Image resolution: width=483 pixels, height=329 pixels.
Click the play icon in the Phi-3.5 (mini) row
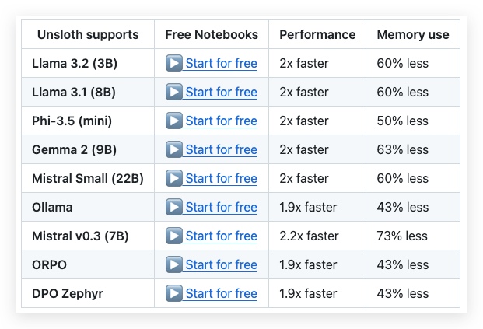click(174, 121)
